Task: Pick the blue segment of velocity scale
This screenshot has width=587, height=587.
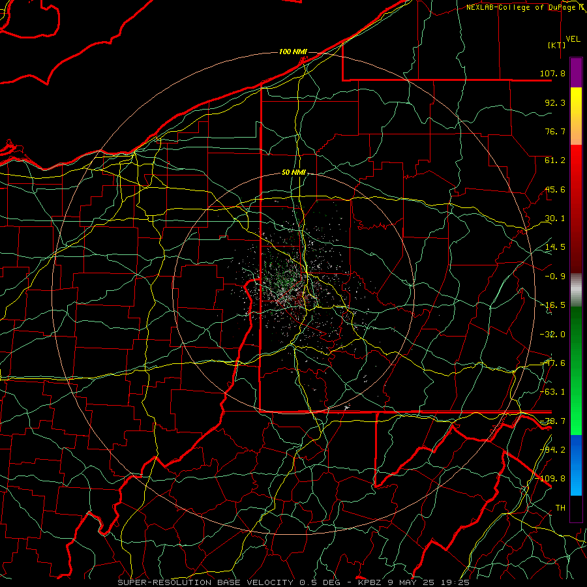Action: point(576,465)
